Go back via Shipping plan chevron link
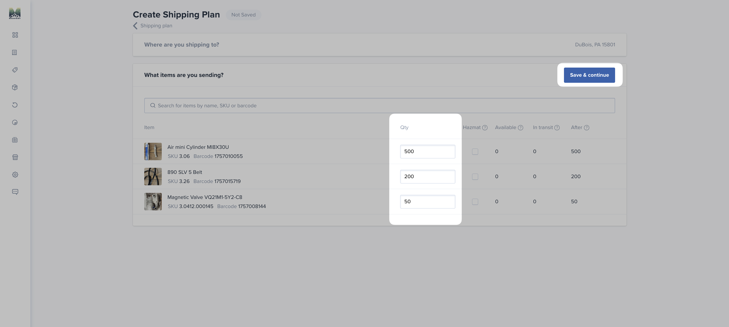 tap(153, 26)
